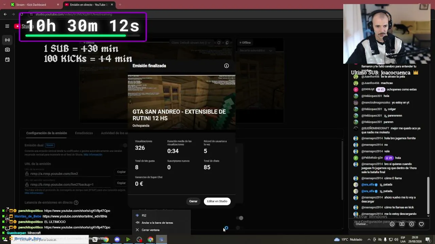The image size is (435, 244).
Task: Click the info icon in Emisión finalizada dialog
Action: click(226, 66)
